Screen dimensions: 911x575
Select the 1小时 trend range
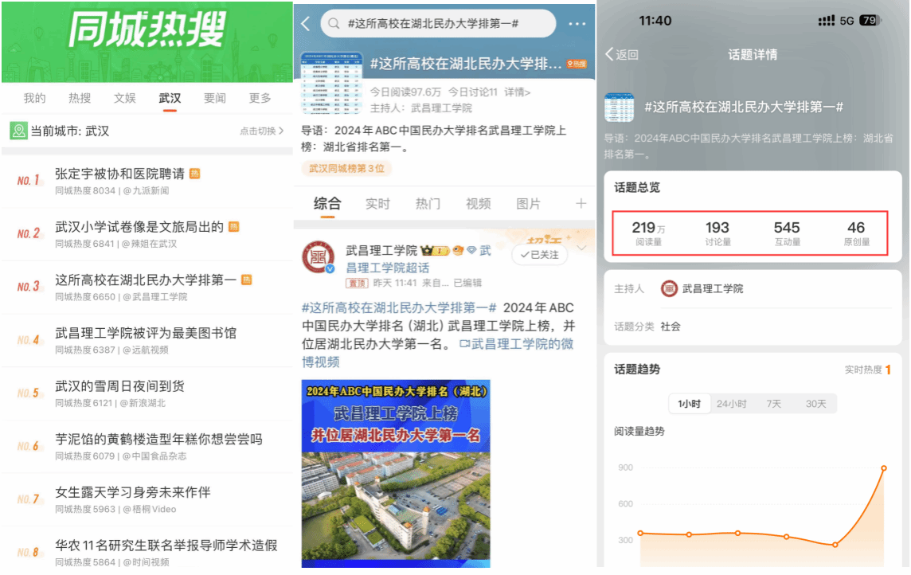point(689,404)
